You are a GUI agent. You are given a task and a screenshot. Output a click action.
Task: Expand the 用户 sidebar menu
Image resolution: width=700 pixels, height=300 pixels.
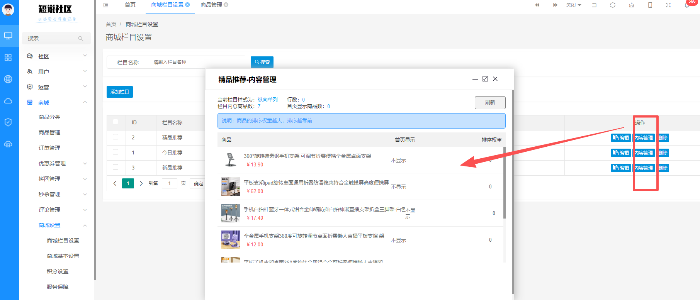pos(85,71)
